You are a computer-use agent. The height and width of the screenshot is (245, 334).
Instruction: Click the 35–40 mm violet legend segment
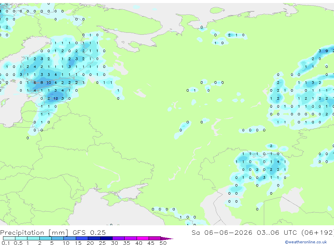coord(131,238)
